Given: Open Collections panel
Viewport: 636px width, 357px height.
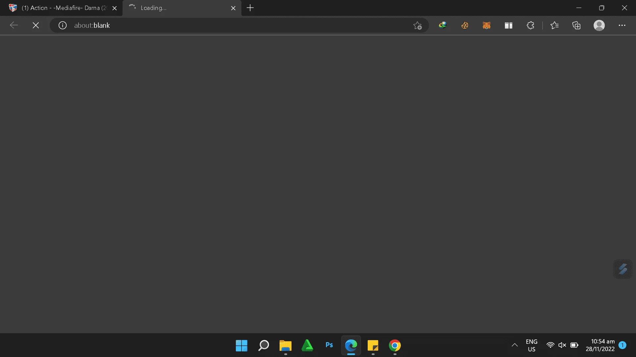Looking at the screenshot, I should point(576,25).
